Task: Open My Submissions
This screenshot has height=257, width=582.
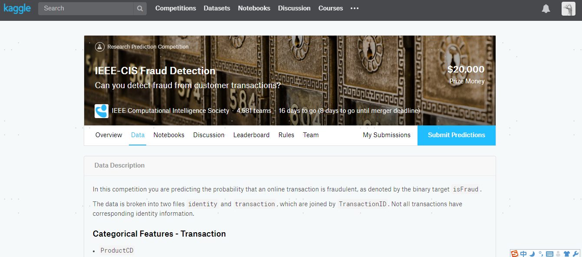Action: (386, 135)
